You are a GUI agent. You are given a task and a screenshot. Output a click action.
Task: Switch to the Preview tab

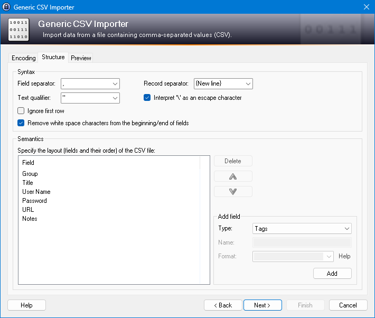click(x=81, y=58)
